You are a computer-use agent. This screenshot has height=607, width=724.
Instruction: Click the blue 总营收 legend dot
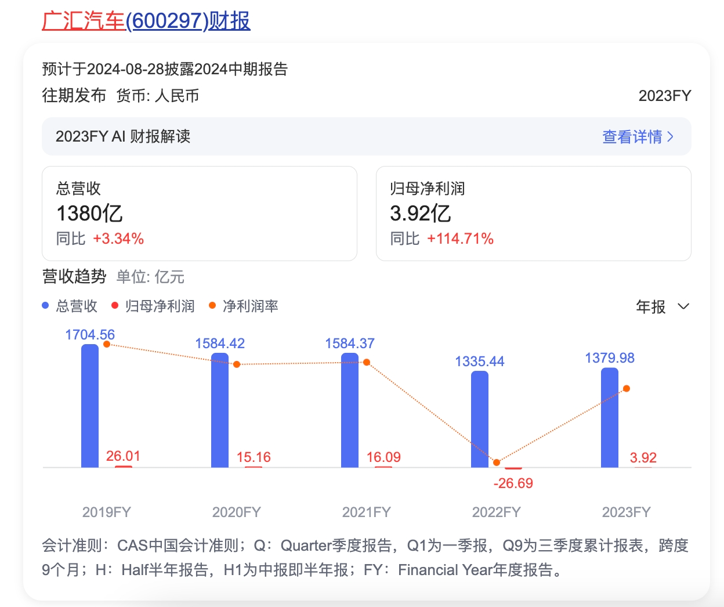tap(45, 306)
